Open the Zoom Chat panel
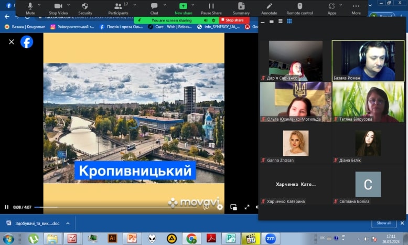The width and height of the screenshot is (408, 245). pos(154,7)
